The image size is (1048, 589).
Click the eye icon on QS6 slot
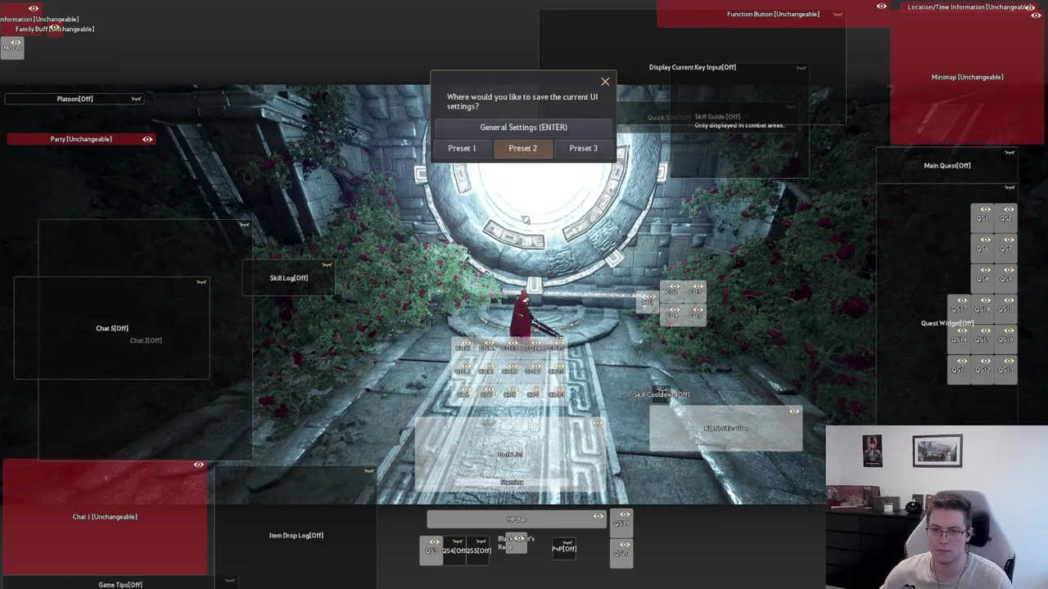(986, 240)
